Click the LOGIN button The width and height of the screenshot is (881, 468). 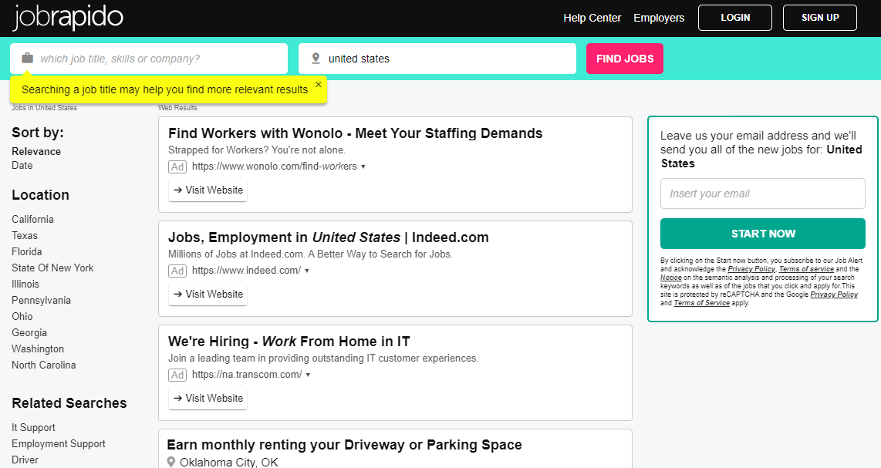coord(735,18)
